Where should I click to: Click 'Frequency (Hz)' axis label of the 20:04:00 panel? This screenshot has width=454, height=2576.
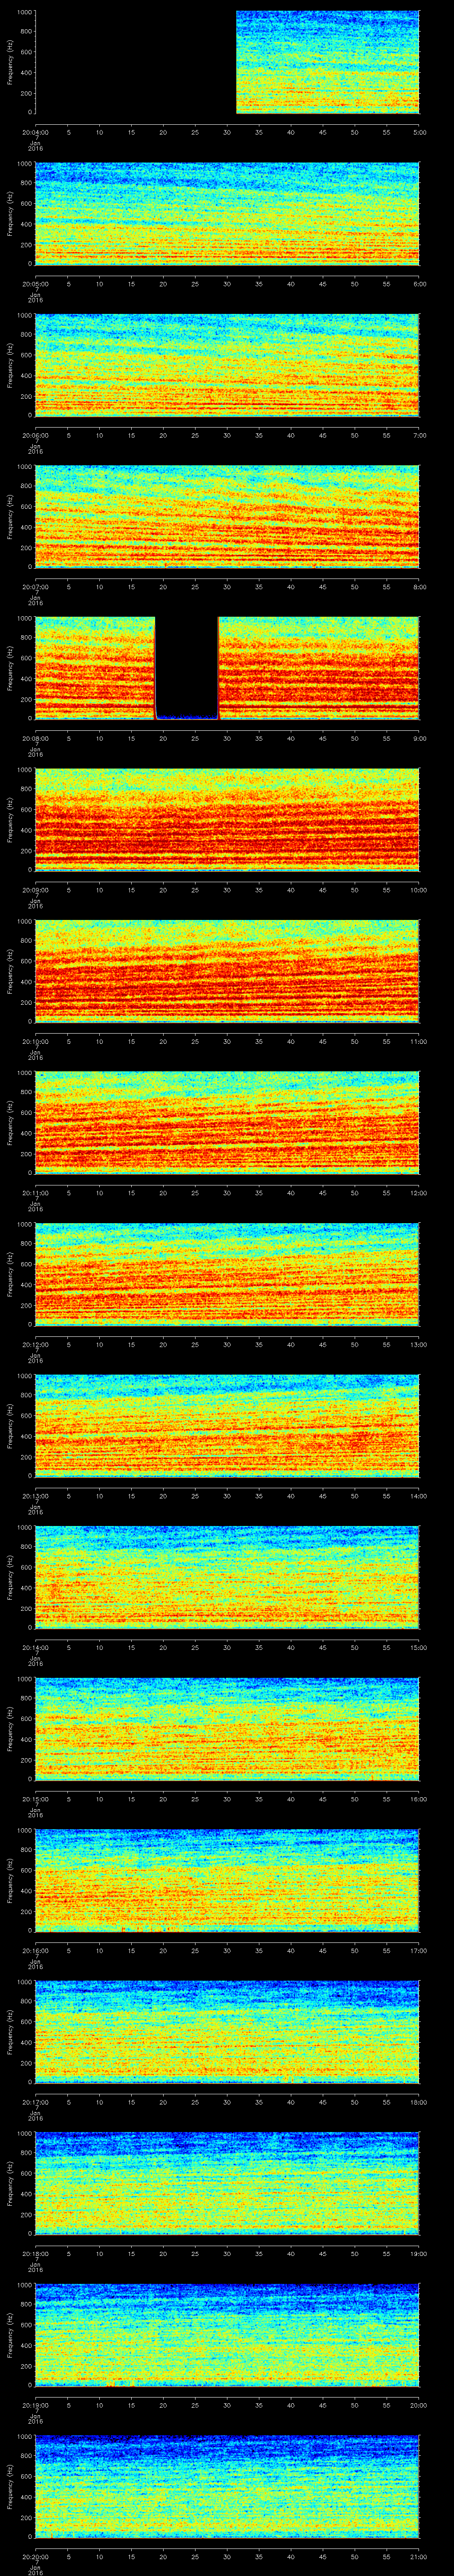tap(10, 62)
